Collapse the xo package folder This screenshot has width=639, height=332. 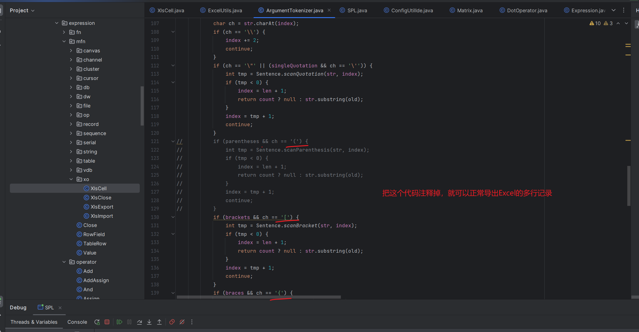click(x=71, y=179)
